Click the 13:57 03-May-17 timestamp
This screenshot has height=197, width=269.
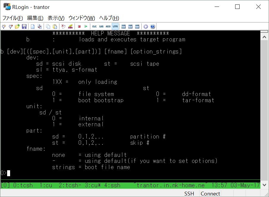pyautogui.click(x=236, y=185)
